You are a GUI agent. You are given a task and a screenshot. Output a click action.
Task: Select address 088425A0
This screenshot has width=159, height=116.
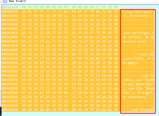(x=10, y=93)
